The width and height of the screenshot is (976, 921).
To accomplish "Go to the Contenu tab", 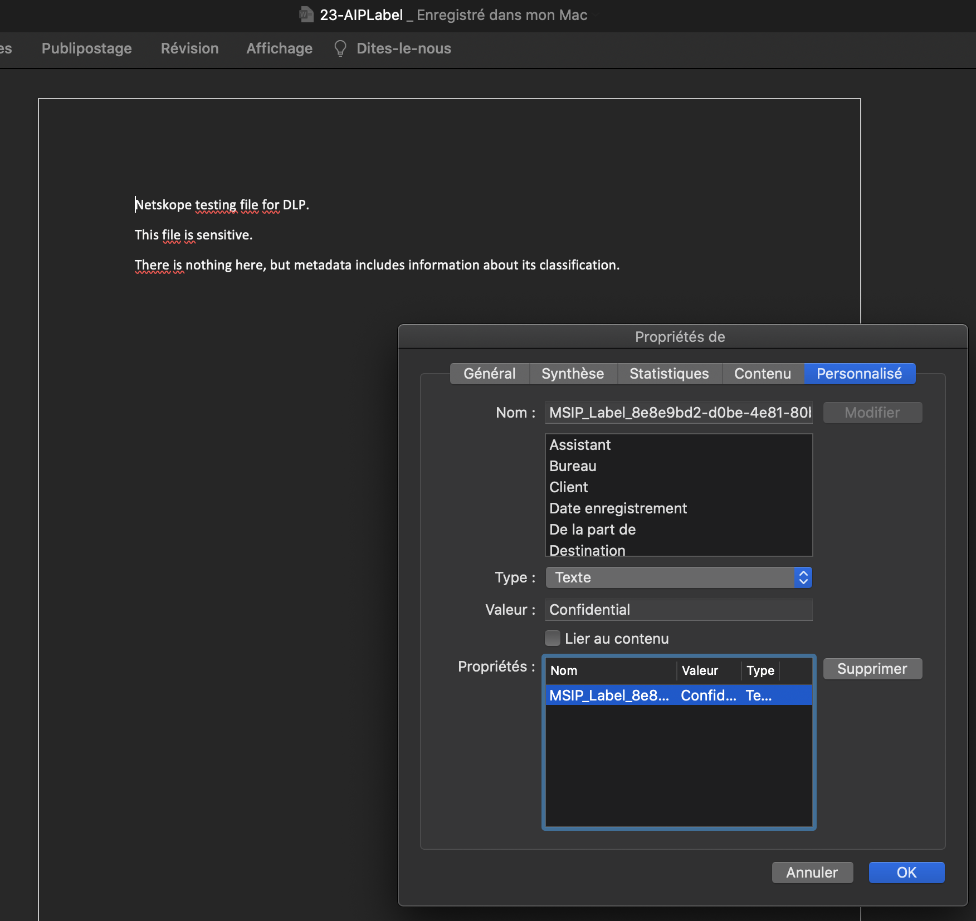I will (x=762, y=374).
